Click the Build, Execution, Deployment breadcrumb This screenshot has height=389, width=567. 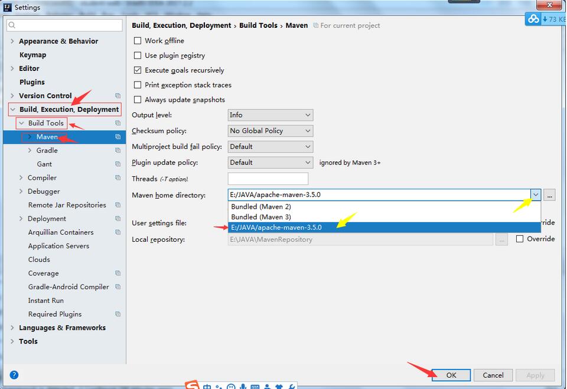(181, 25)
